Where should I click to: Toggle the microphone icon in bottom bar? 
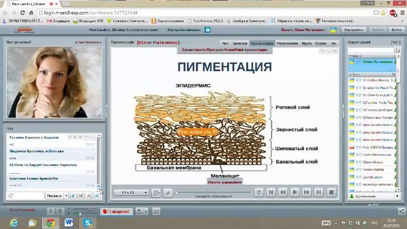pyautogui.click(x=51, y=212)
